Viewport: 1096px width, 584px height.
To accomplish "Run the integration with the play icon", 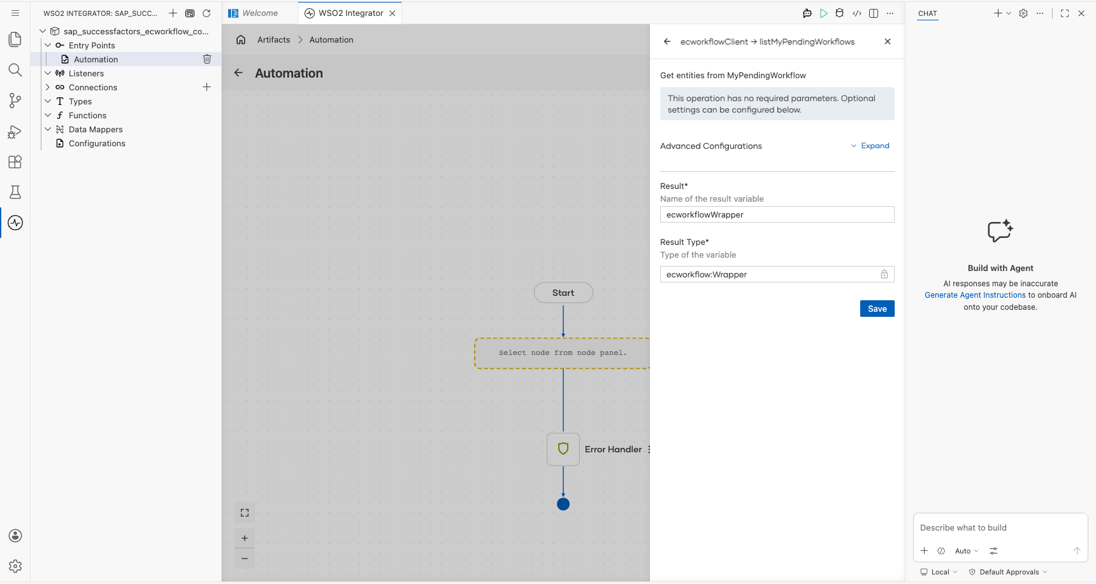I will point(824,13).
